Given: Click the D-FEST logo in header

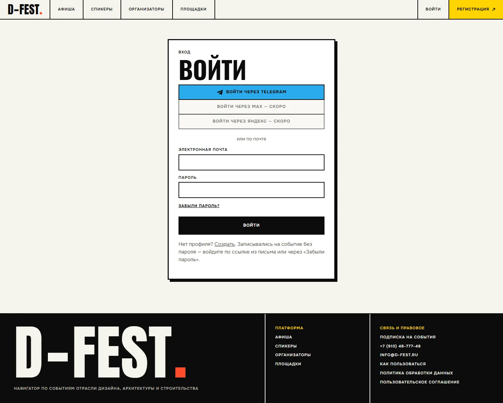Looking at the screenshot, I should [25, 9].
